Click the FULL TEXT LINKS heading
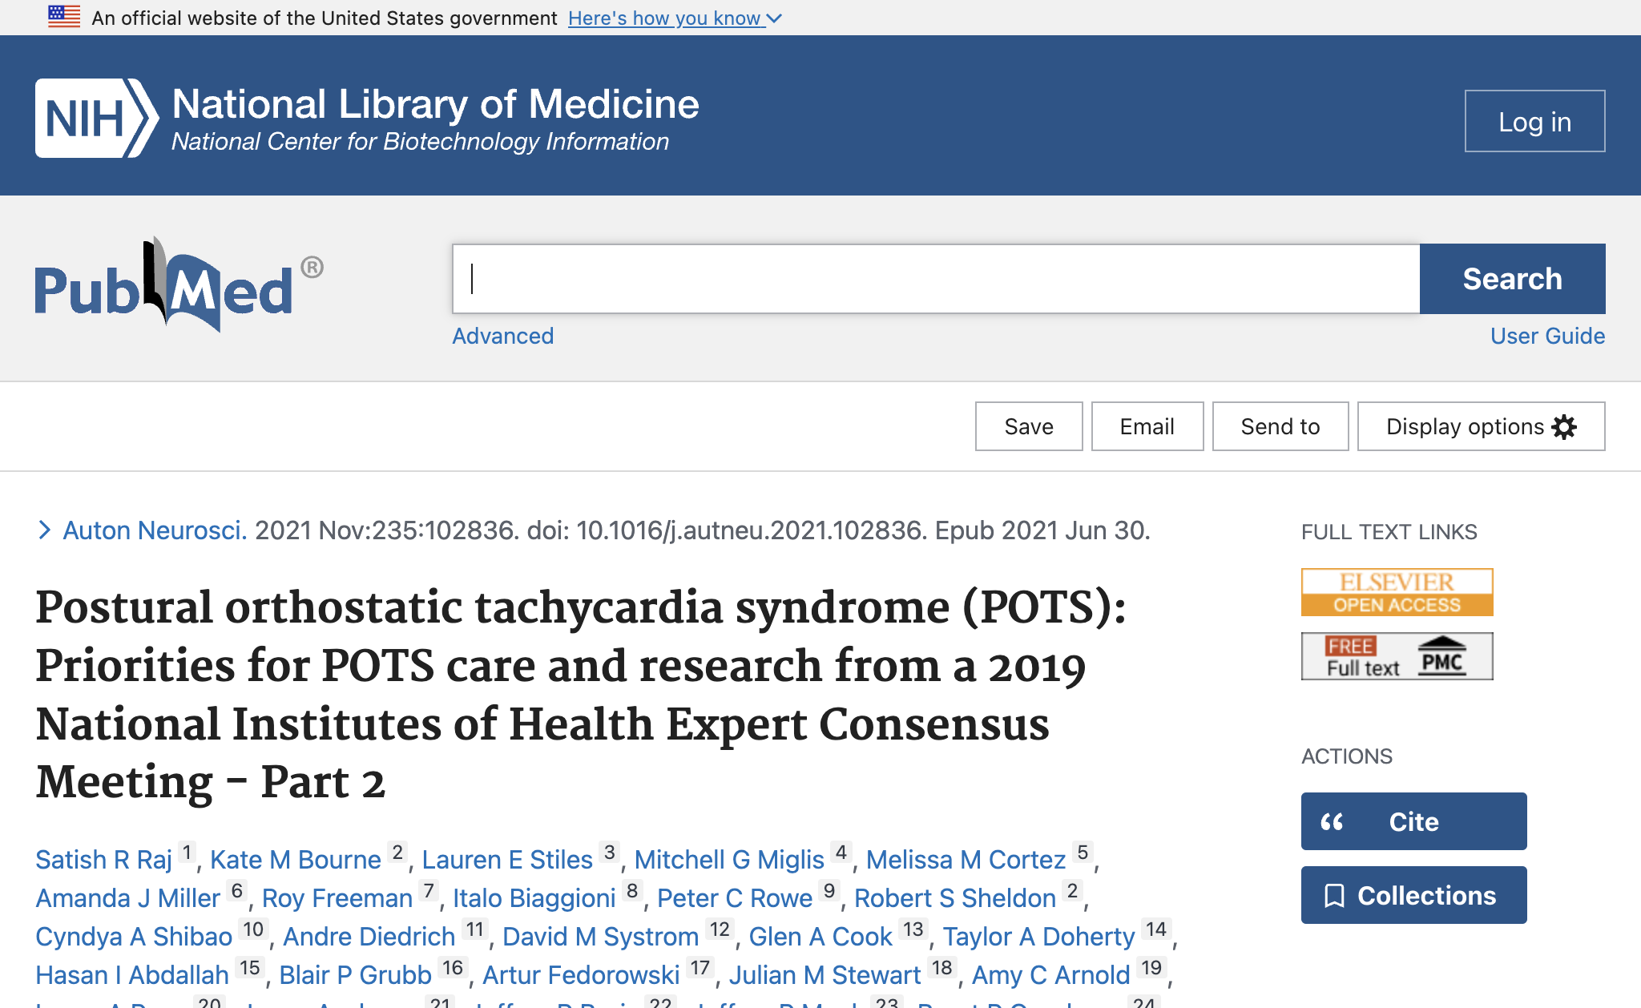The height and width of the screenshot is (1008, 1641). click(x=1389, y=532)
